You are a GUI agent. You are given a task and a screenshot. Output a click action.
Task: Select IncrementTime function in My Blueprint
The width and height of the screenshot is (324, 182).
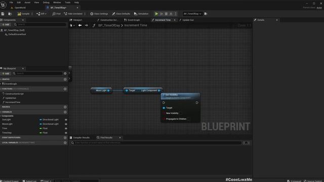click(x=13, y=102)
